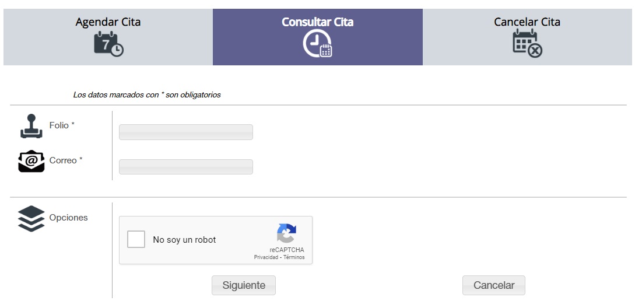The height and width of the screenshot is (304, 635).
Task: Open the reCAPTCHA Privacidad link
Action: tap(266, 257)
